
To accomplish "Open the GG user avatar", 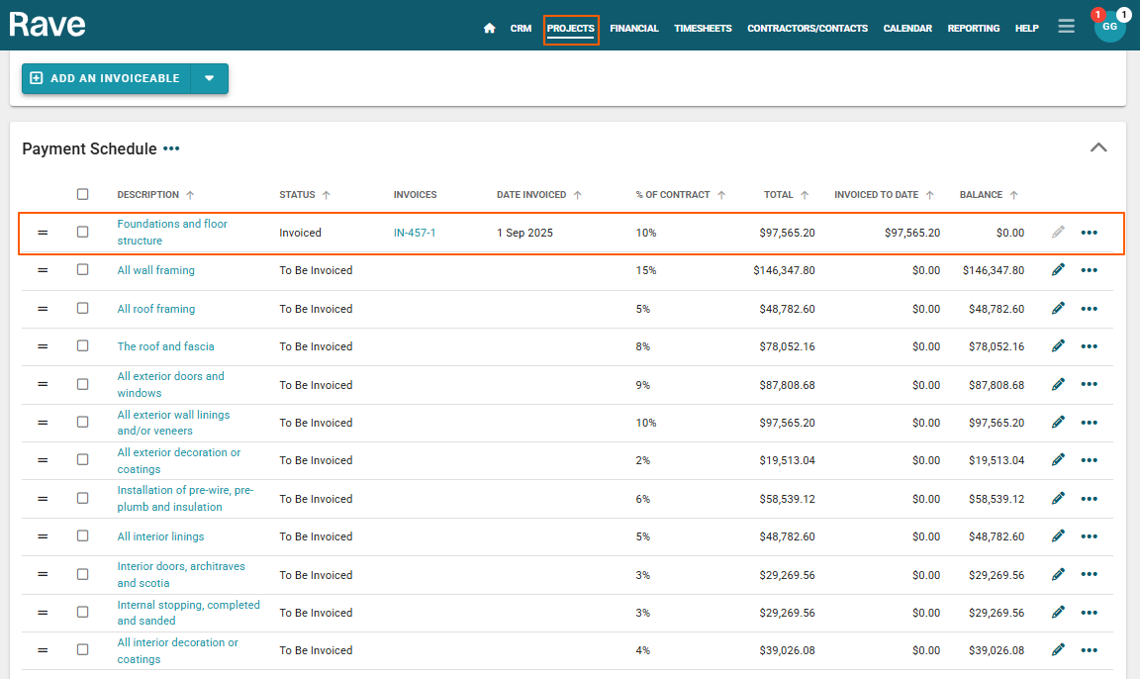I will tap(1109, 26).
